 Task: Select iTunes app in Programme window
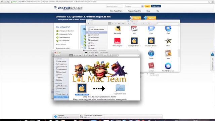pyautogui.click(x=151, y=53)
